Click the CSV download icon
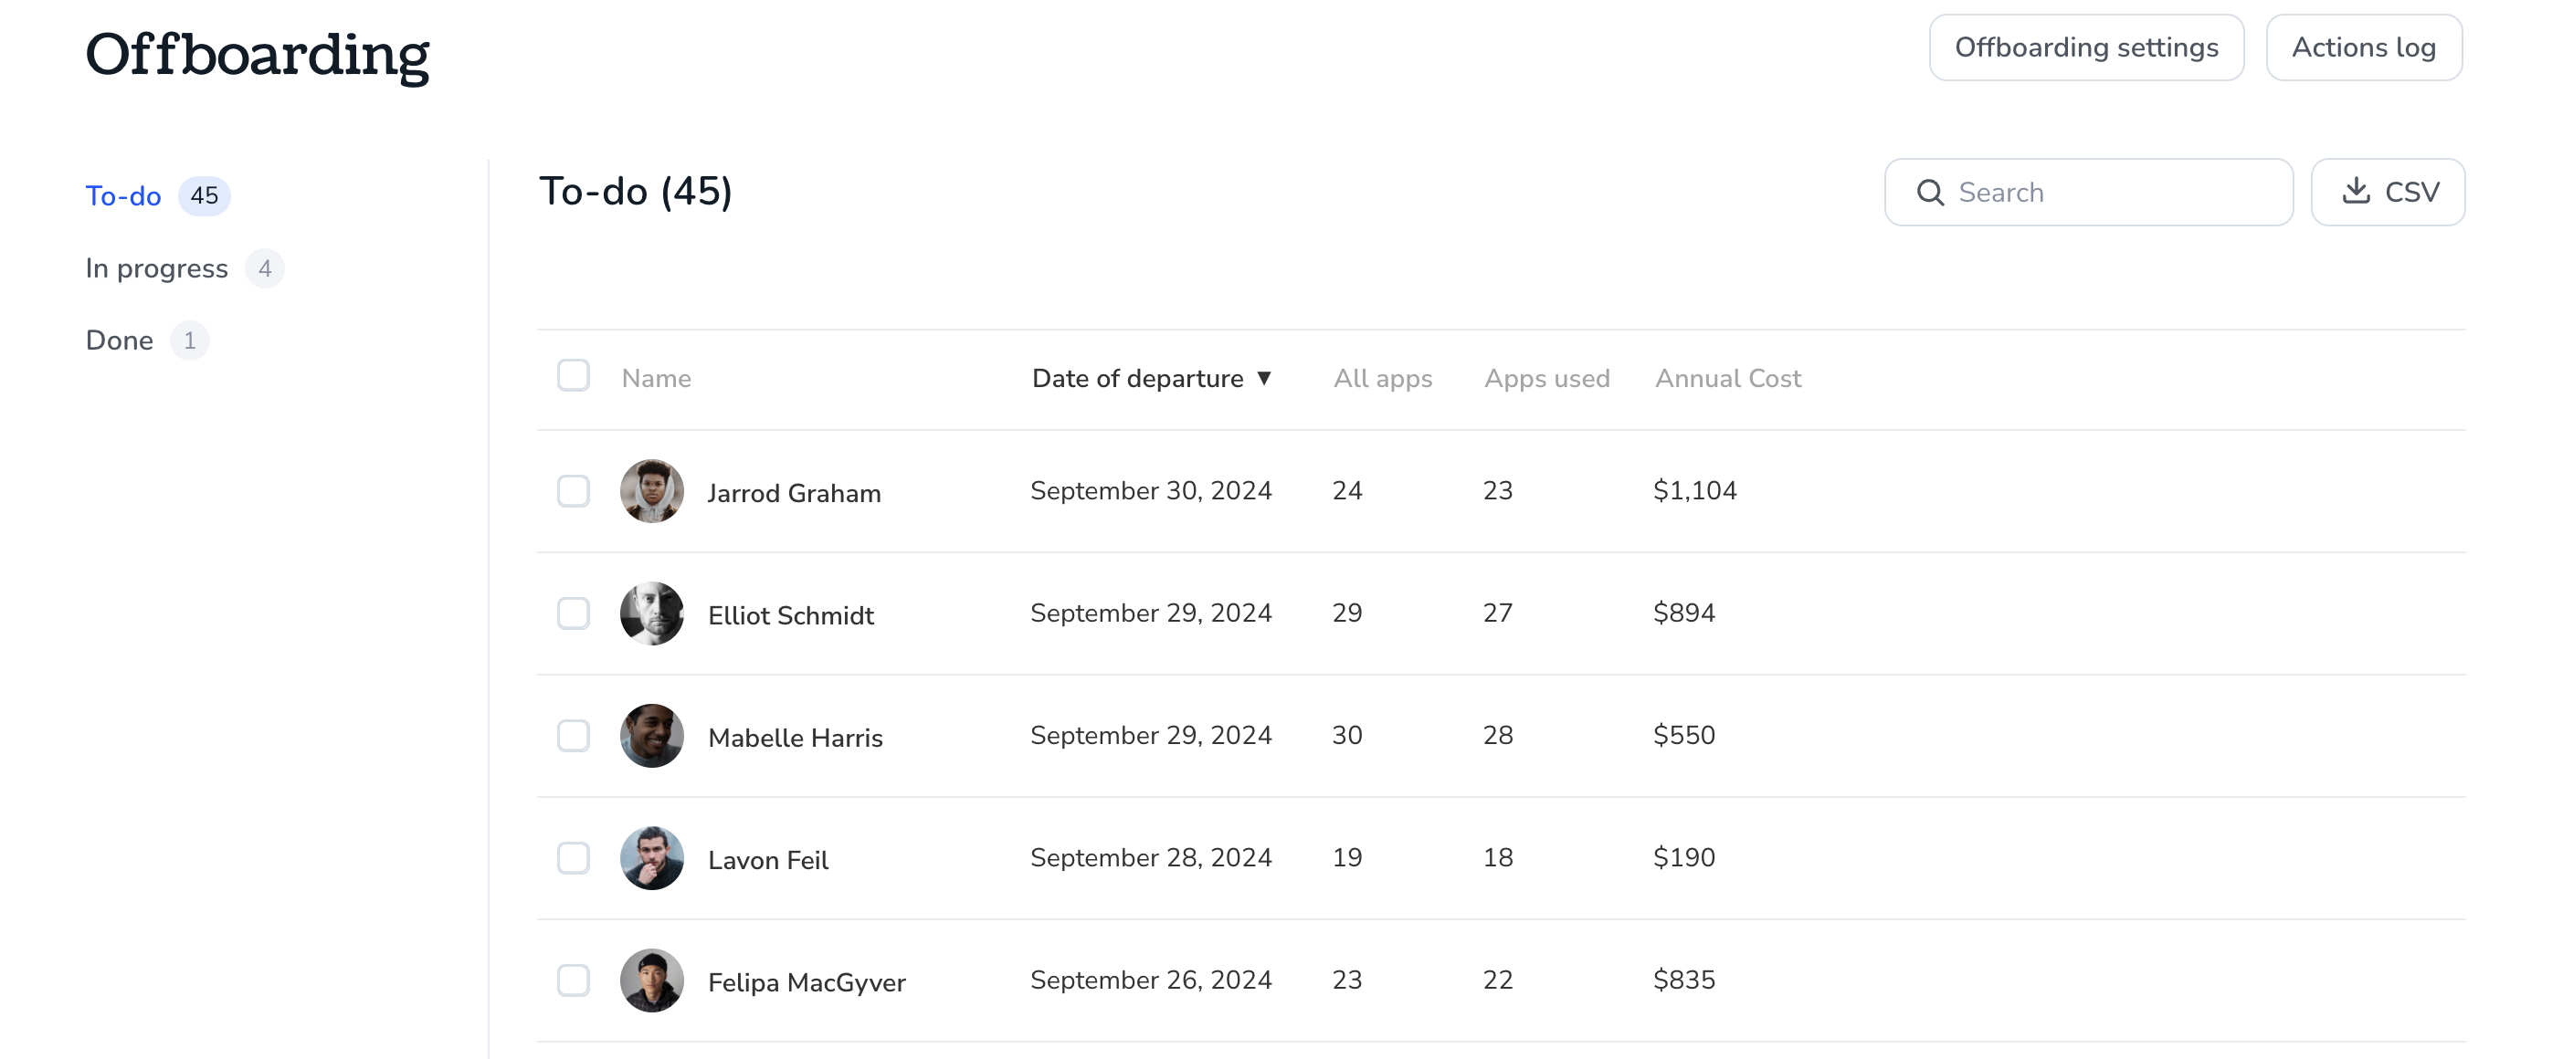Screen dimensions: 2563x1059 pos(2355,191)
